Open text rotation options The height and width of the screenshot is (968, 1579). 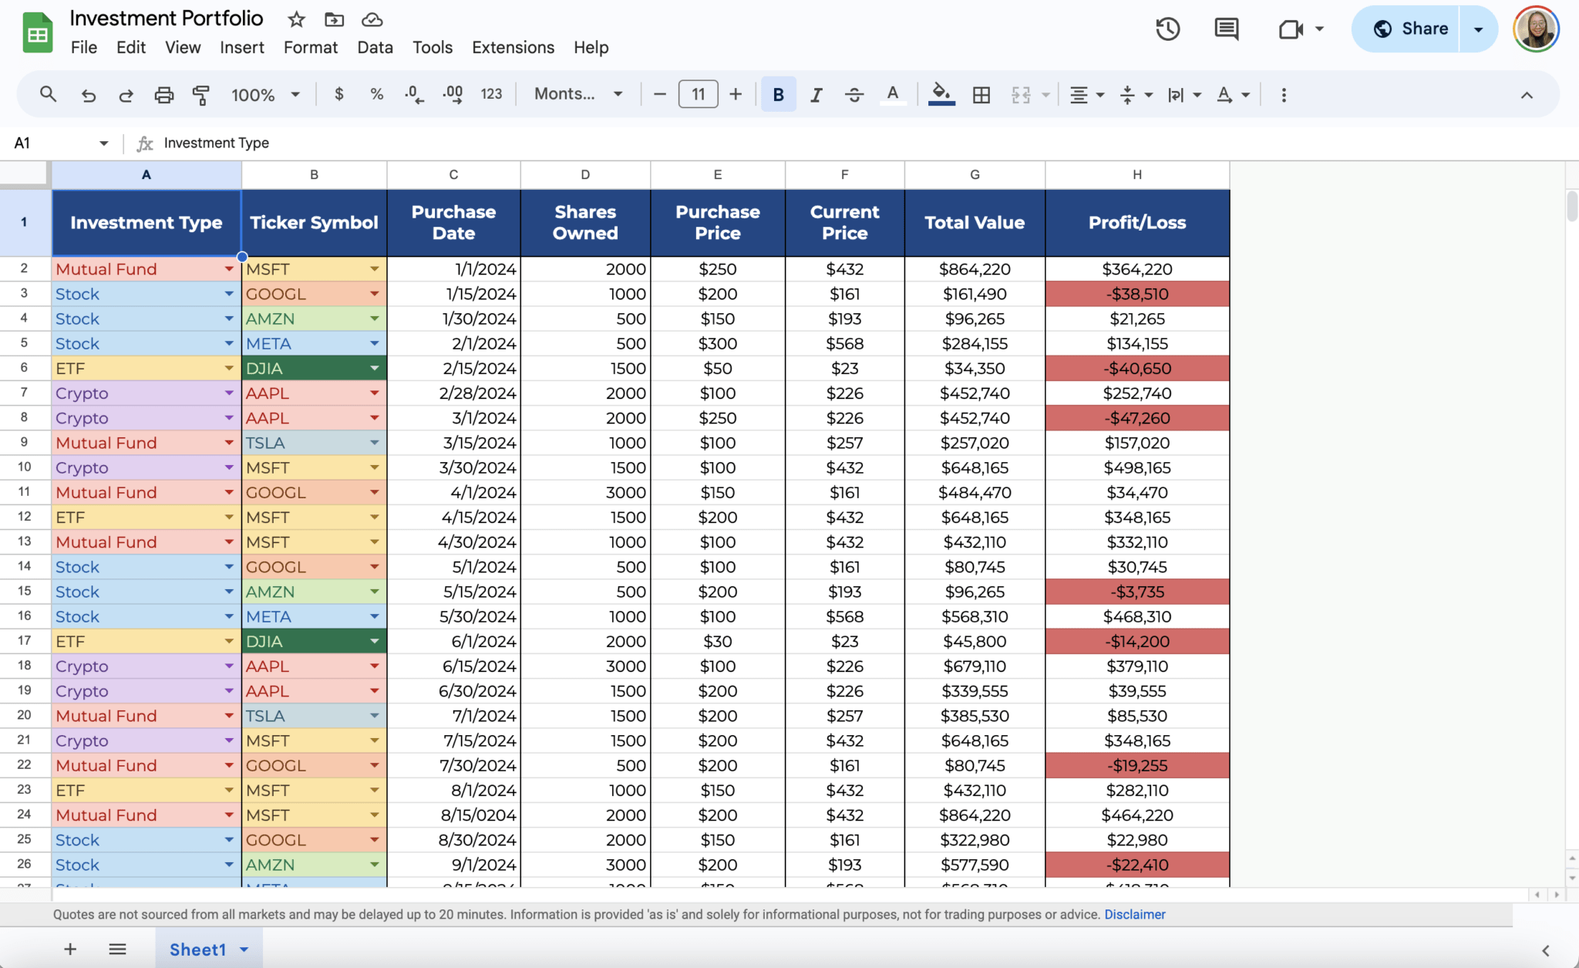(x=1233, y=95)
